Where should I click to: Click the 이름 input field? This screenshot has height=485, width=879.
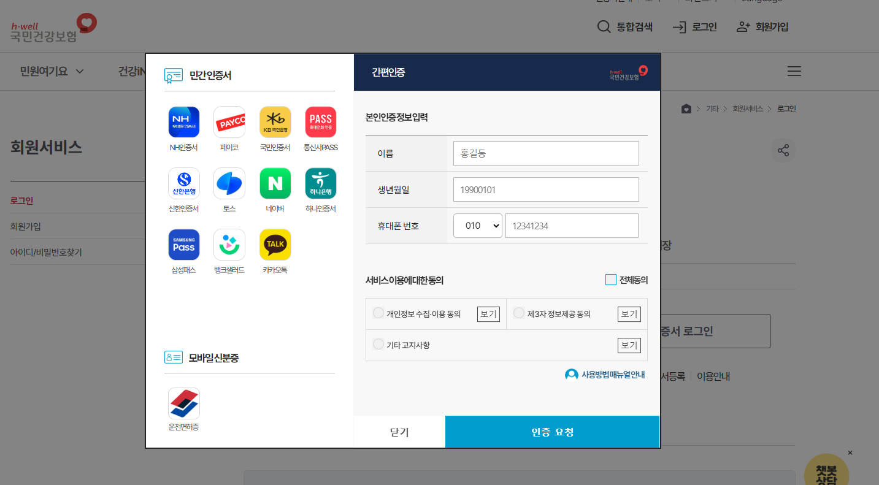pos(546,153)
